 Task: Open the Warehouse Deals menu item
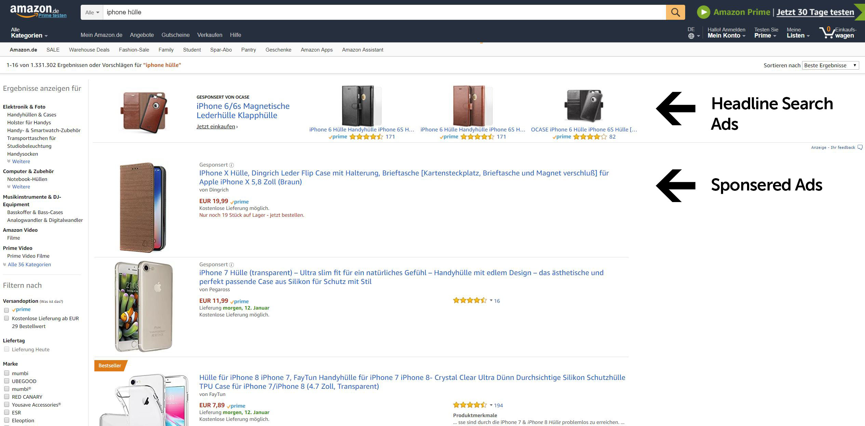(x=89, y=49)
